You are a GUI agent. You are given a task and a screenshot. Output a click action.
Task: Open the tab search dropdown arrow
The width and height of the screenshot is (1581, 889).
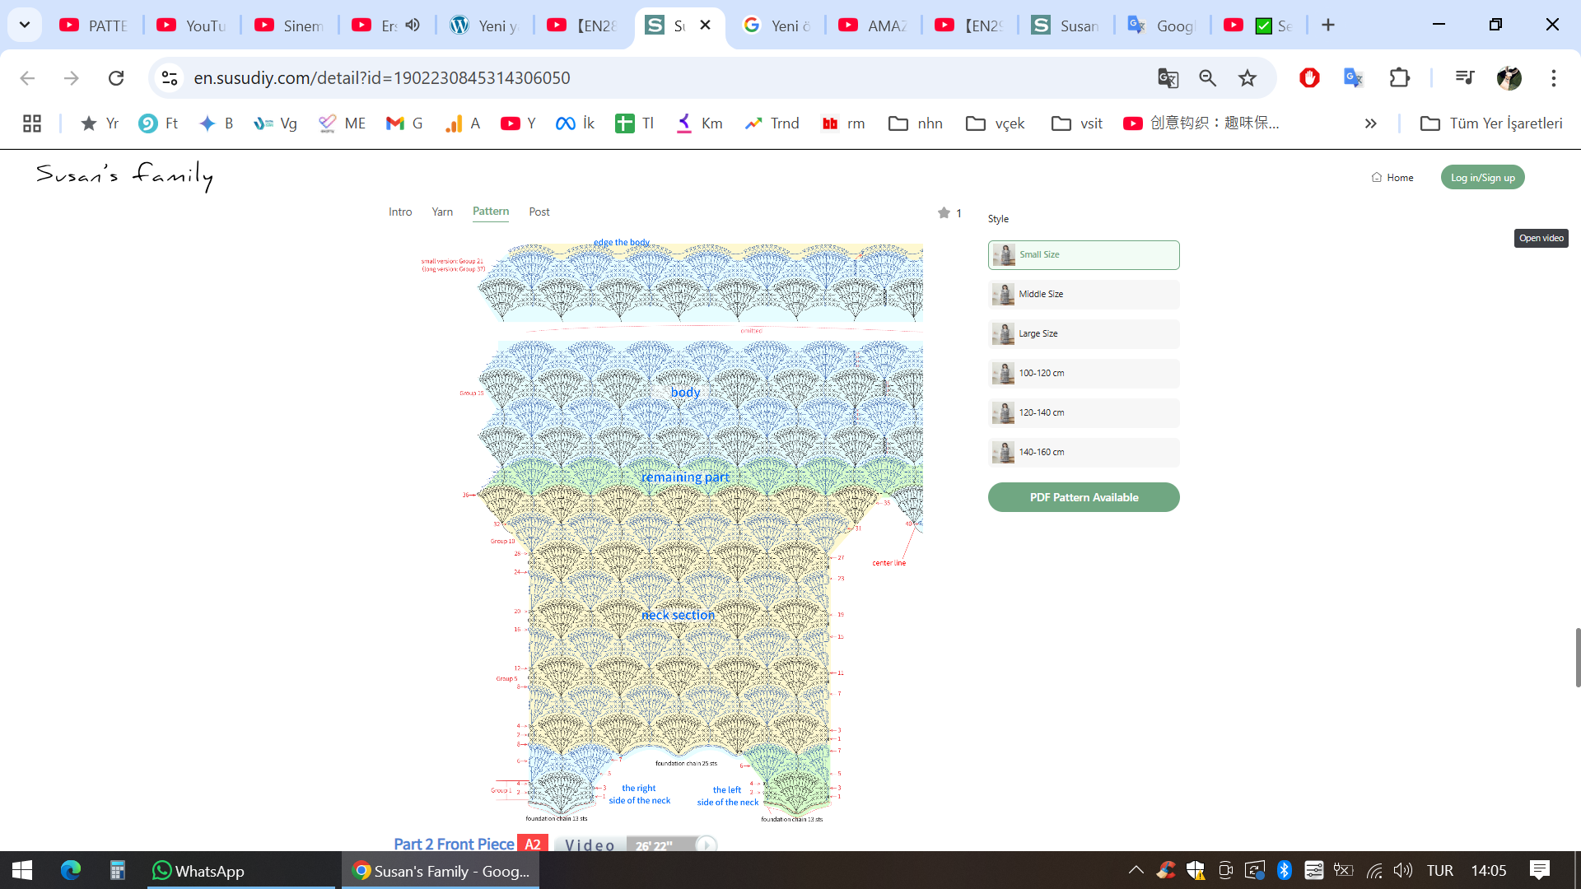25,25
